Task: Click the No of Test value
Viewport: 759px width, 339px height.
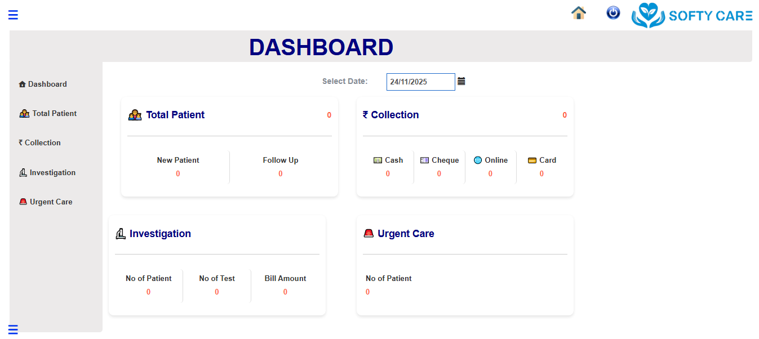Action: pyautogui.click(x=217, y=292)
